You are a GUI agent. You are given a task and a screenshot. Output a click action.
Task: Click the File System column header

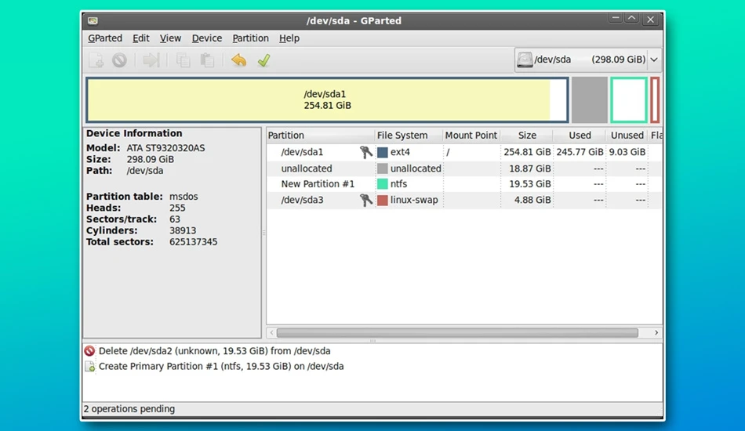pyautogui.click(x=409, y=136)
